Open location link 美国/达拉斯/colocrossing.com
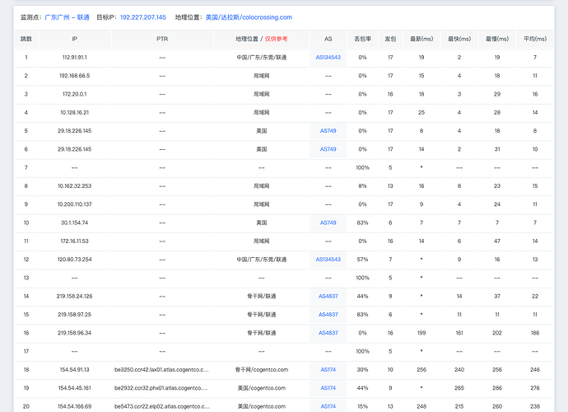 point(249,17)
